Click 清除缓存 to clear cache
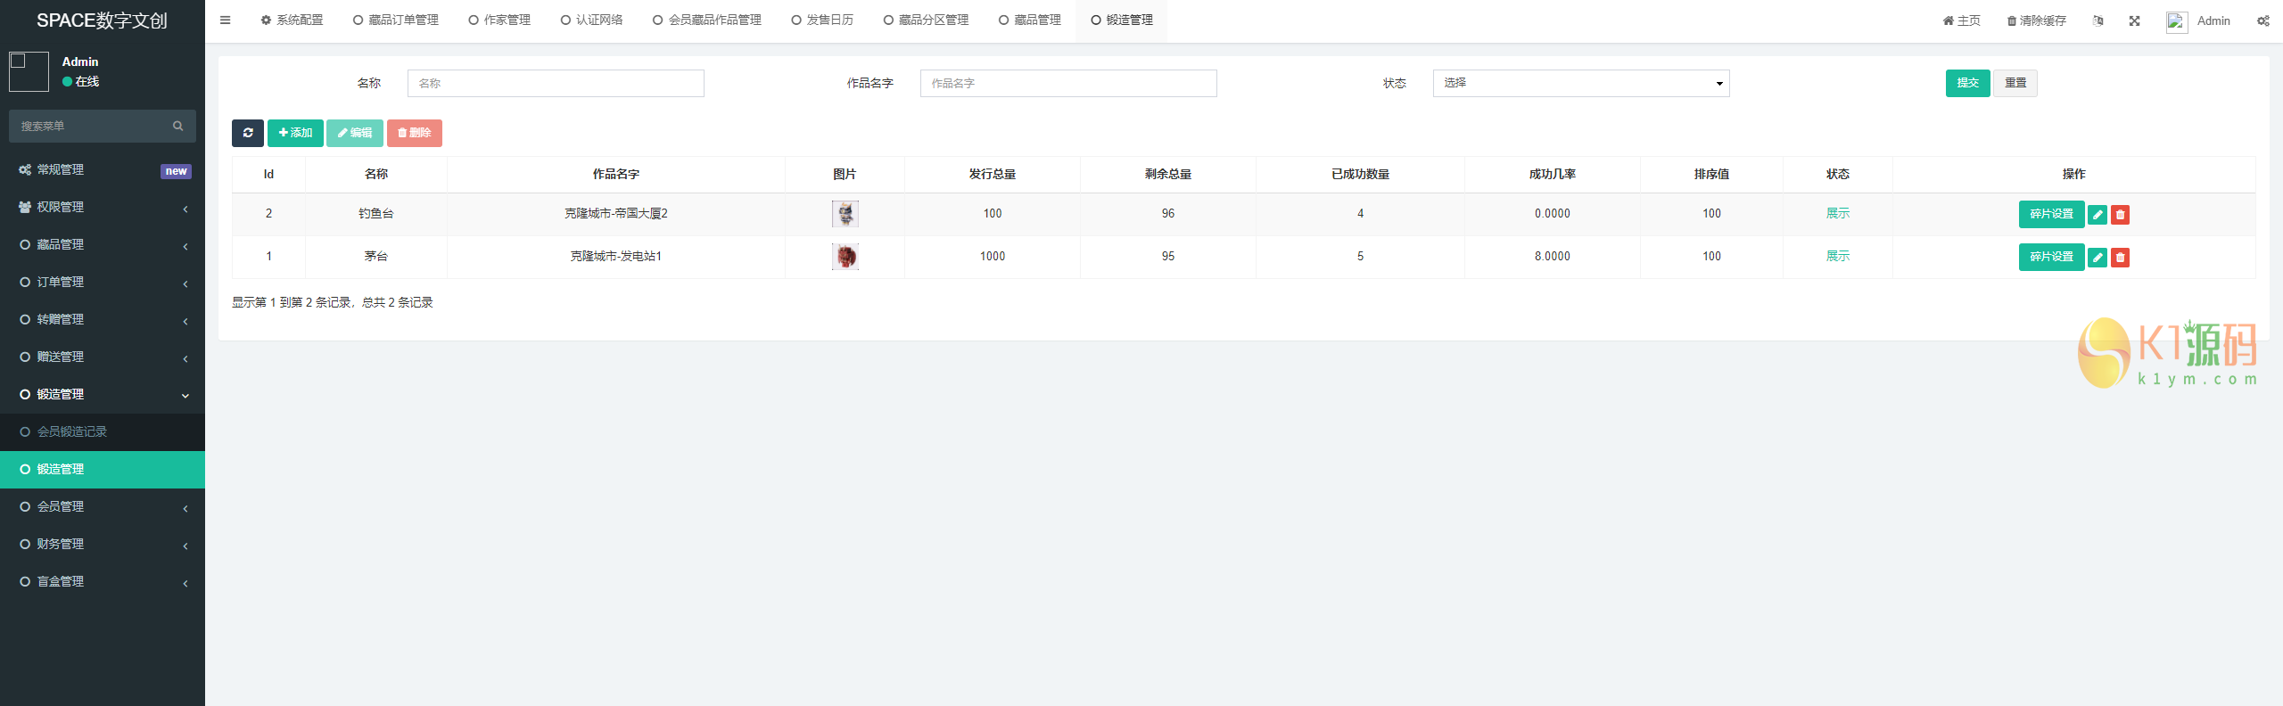2283x706 pixels. tap(2037, 21)
